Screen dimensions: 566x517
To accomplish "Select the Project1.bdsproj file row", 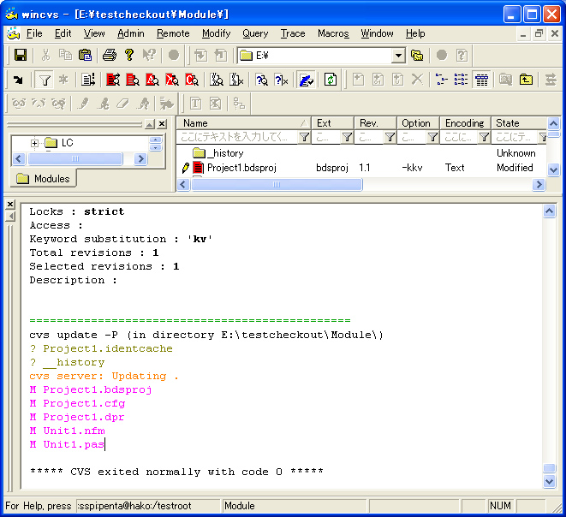I will (361, 168).
